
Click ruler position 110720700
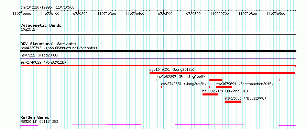pyautogui.click(x=220, y=14)
